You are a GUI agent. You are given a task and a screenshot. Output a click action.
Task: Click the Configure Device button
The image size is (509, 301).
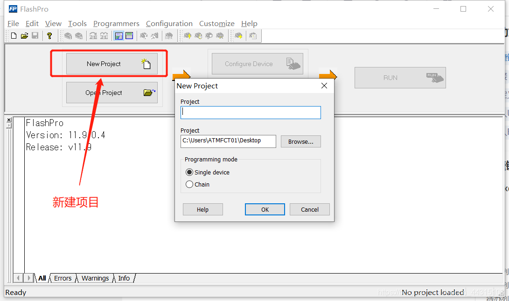pos(258,64)
